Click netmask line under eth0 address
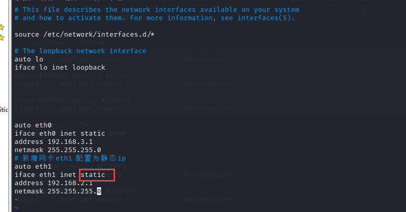The width and height of the screenshot is (406, 212). pos(58,150)
